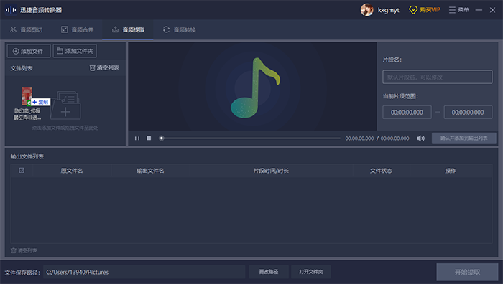The height and width of the screenshot is (284, 503).
Task: Click the 片段名 input field
Action: (437, 77)
